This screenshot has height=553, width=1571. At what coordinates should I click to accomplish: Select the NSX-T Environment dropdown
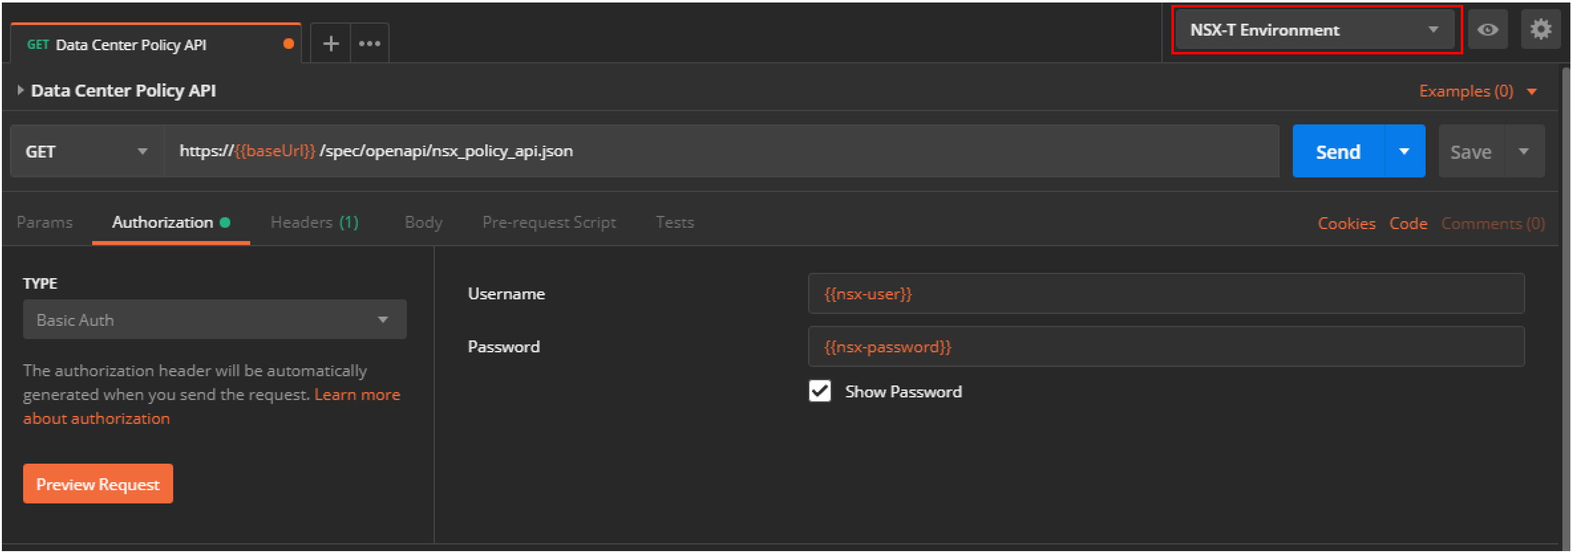tap(1314, 29)
